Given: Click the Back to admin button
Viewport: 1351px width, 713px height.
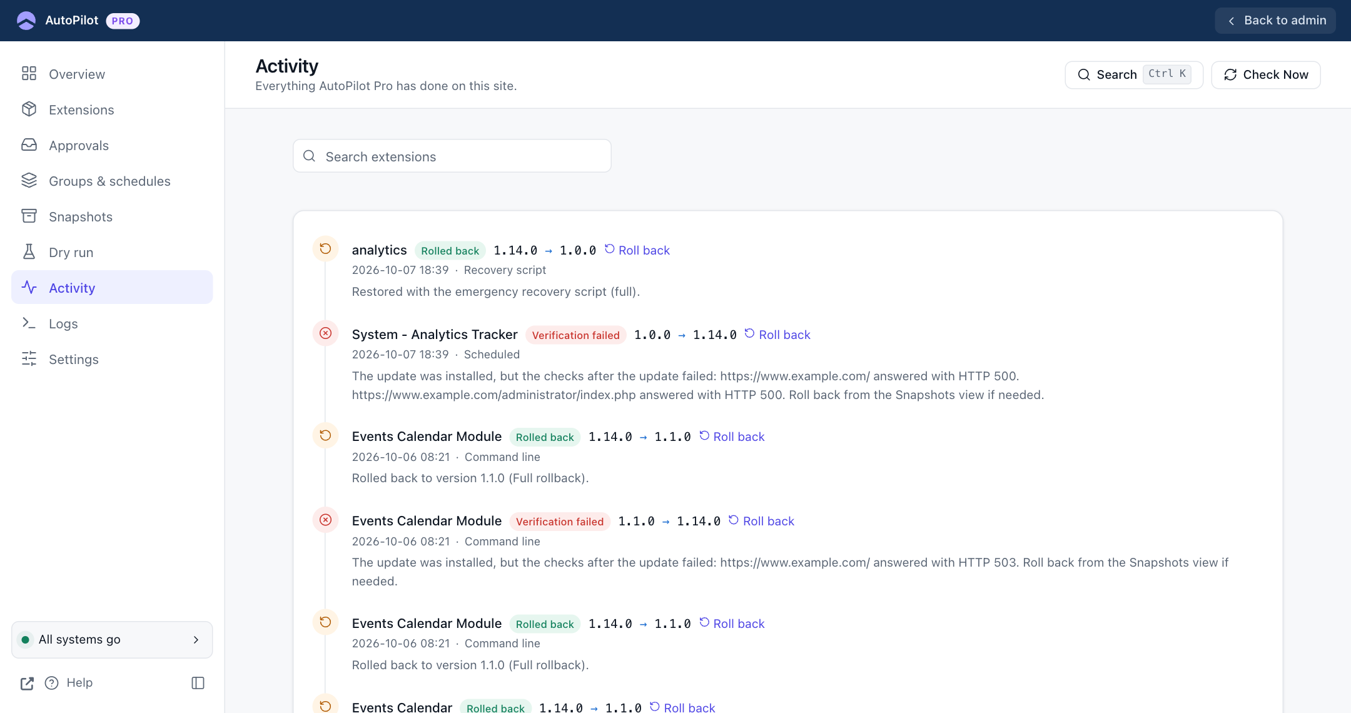Looking at the screenshot, I should (x=1275, y=21).
